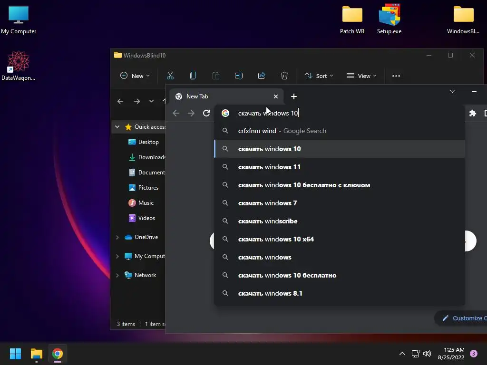Choose suggestion "crfxfnm wind - Google Search"
The width and height of the screenshot is (487, 365).
pyautogui.click(x=340, y=131)
